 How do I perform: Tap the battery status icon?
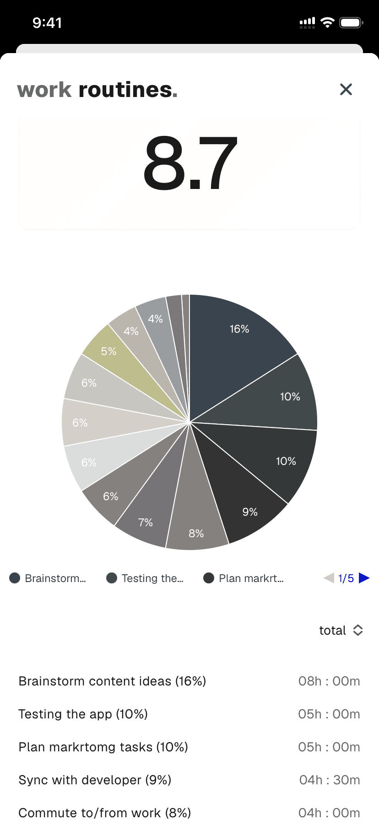click(x=351, y=22)
